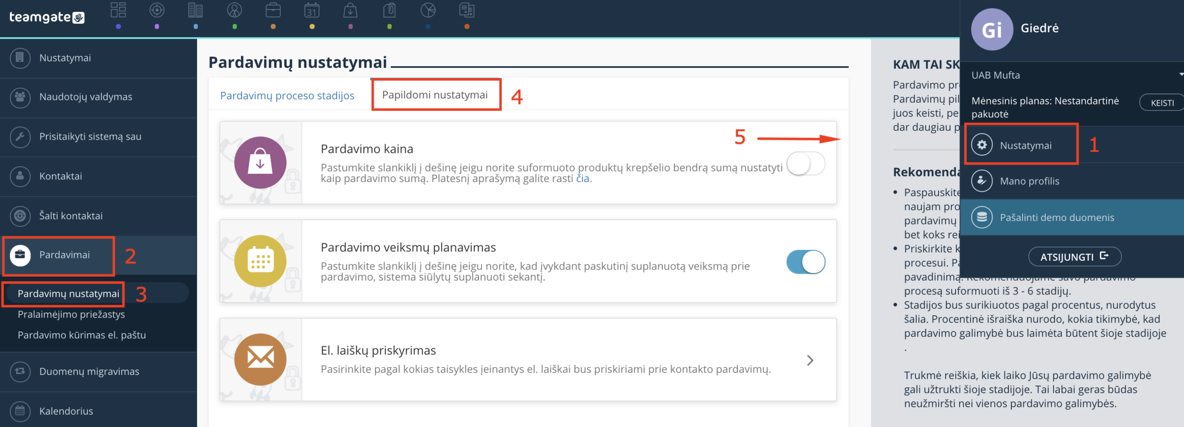Collapse the Pardavimai sidebar section

99,256
